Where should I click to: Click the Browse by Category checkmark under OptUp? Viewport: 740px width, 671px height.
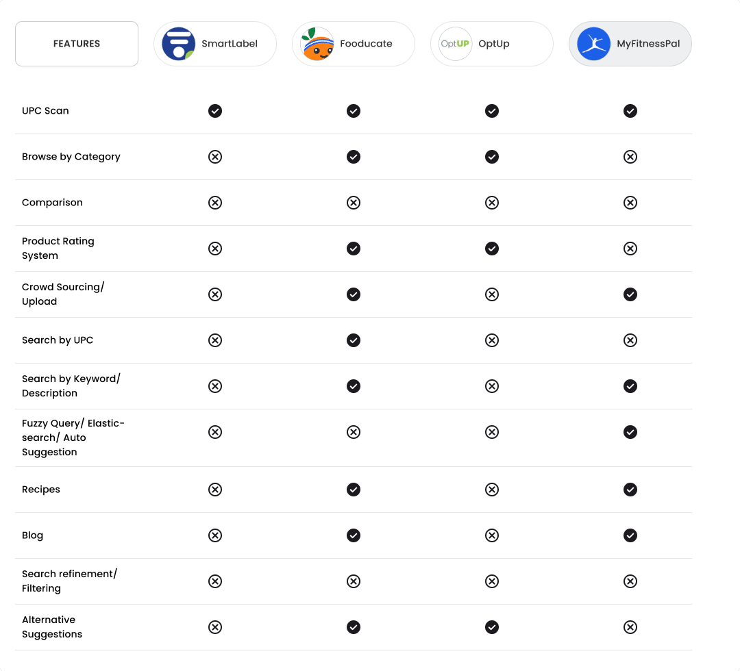(x=492, y=157)
